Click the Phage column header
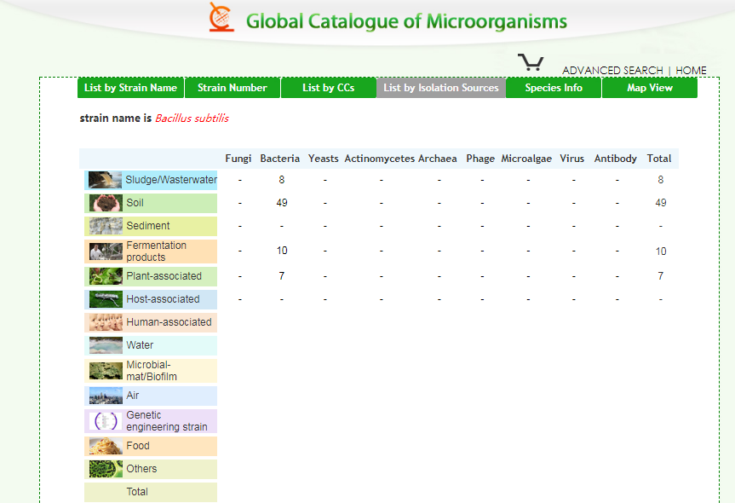Screen dimensions: 735x503 (480, 159)
